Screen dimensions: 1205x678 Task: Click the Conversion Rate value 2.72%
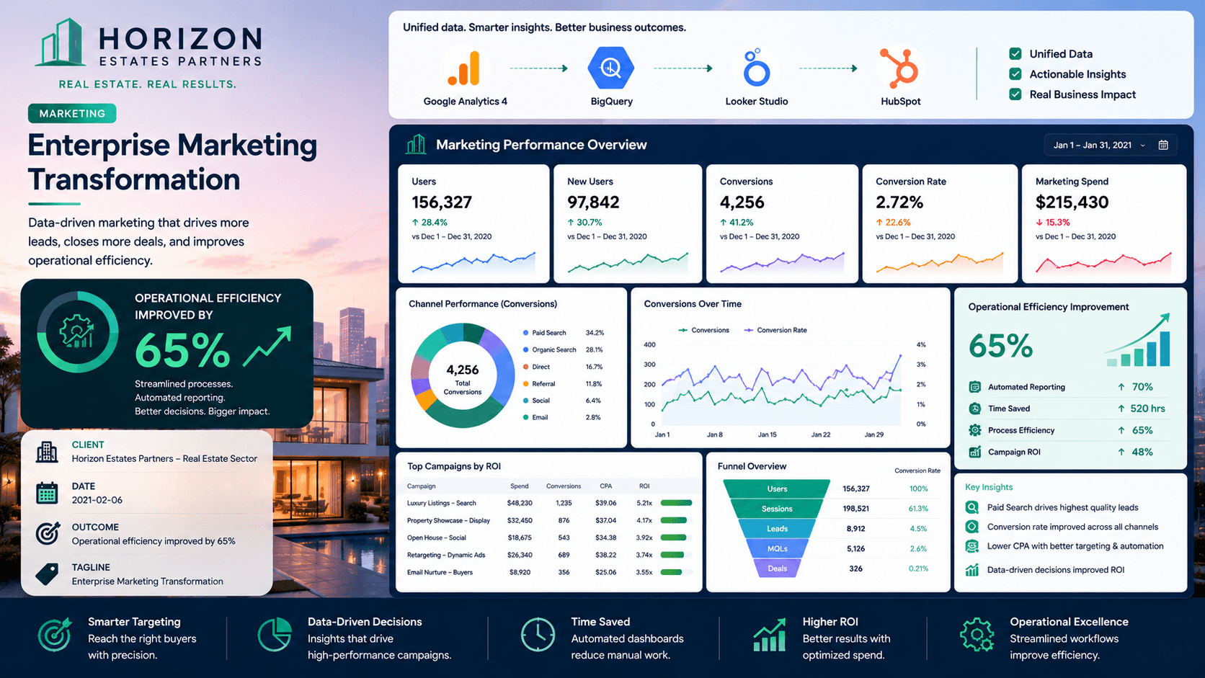tap(899, 202)
